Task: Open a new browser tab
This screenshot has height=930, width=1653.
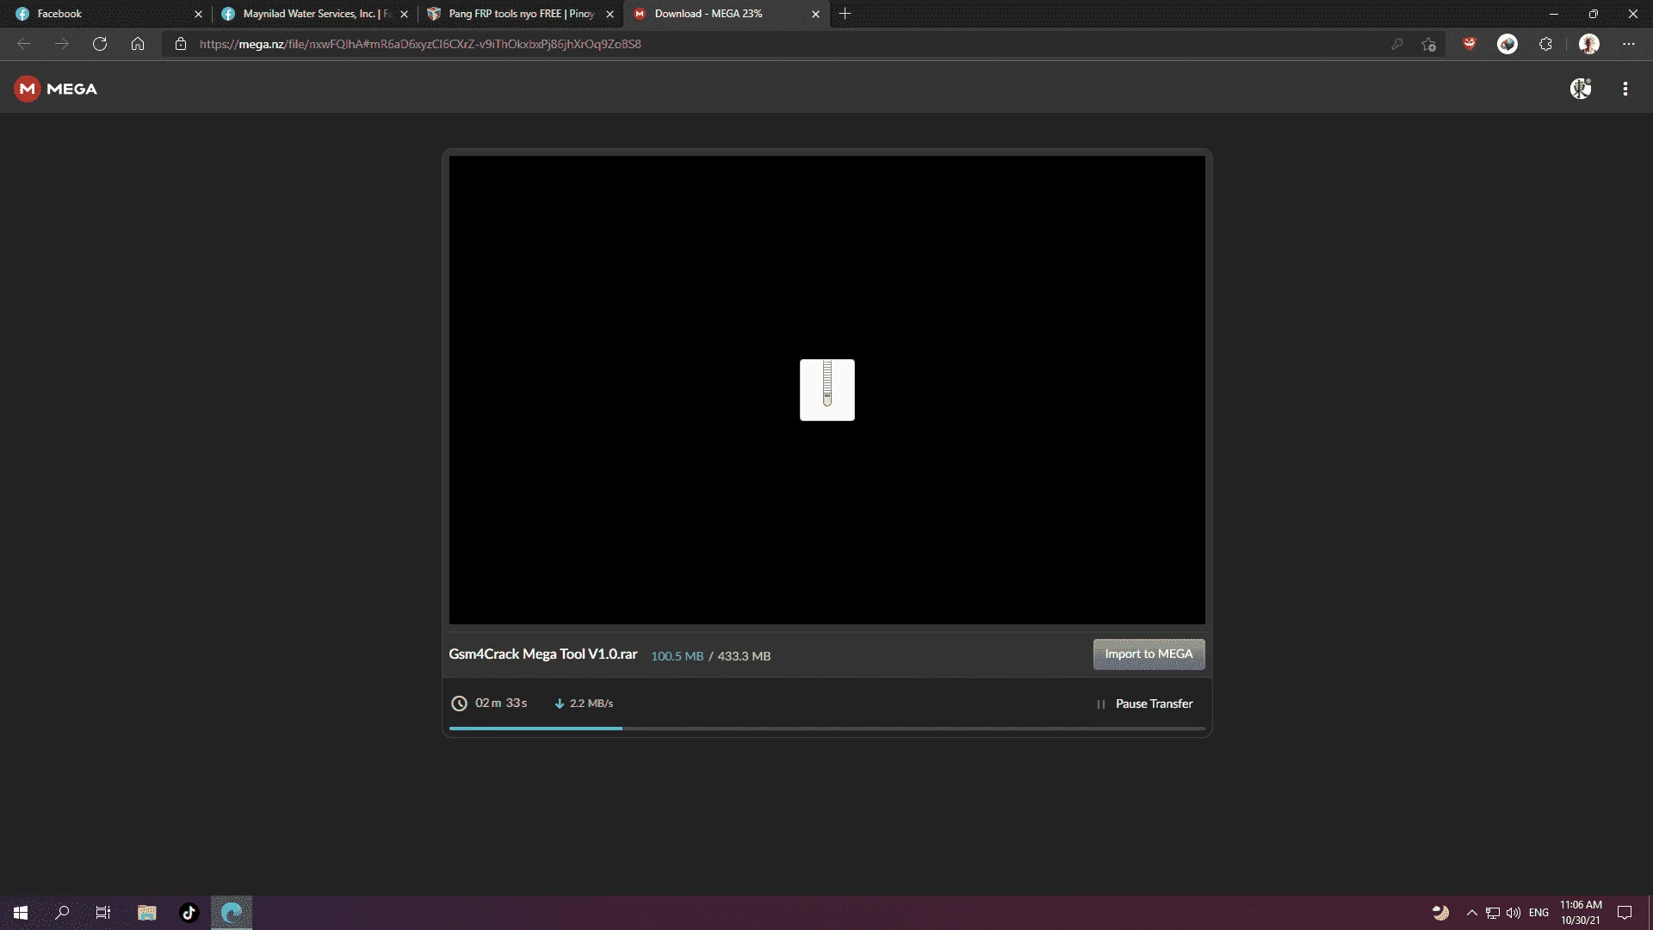Action: pyautogui.click(x=845, y=14)
